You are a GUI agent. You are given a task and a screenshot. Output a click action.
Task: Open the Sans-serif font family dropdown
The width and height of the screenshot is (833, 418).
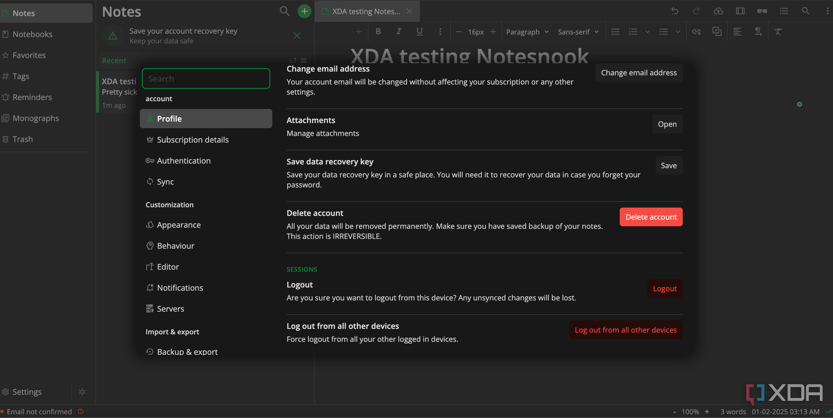click(578, 32)
